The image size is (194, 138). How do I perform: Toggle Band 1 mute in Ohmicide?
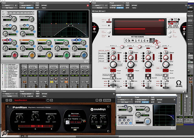pos(109,84)
